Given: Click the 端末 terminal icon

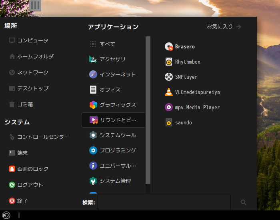Looking at the screenshot, I should coord(12,153).
